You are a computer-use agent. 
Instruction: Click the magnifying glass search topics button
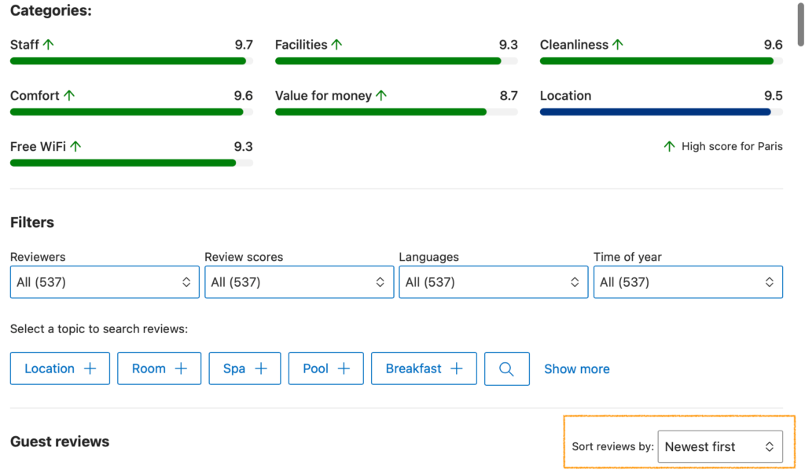click(x=507, y=368)
